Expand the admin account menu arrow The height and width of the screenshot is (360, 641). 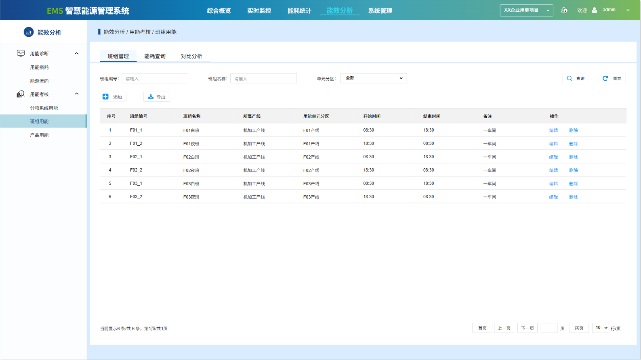click(628, 10)
